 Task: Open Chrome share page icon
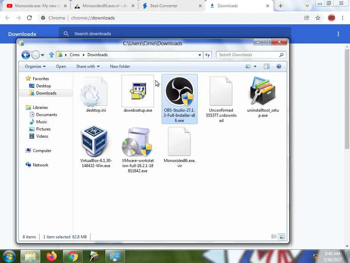tap(307, 18)
